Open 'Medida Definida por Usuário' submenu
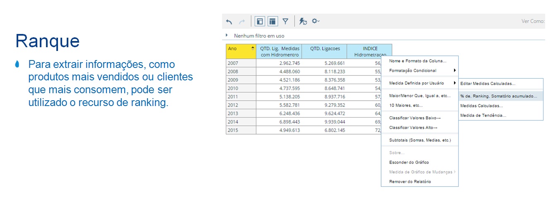Image resolution: width=551 pixels, height=198 pixels. point(422,83)
